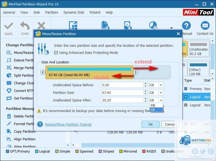Open Resize/Move Partition Tutorial link

pyautogui.click(x=68, y=124)
